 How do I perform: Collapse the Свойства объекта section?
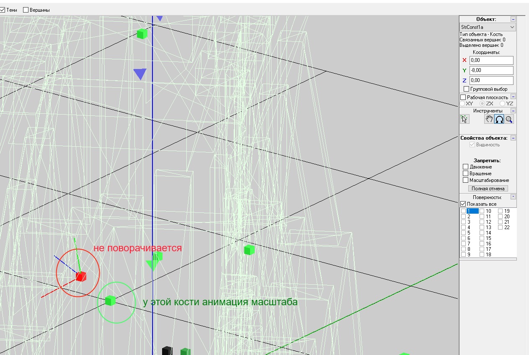click(513, 138)
